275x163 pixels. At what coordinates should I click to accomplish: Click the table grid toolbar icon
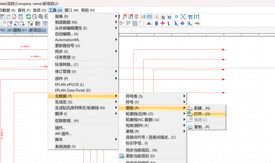point(21,17)
